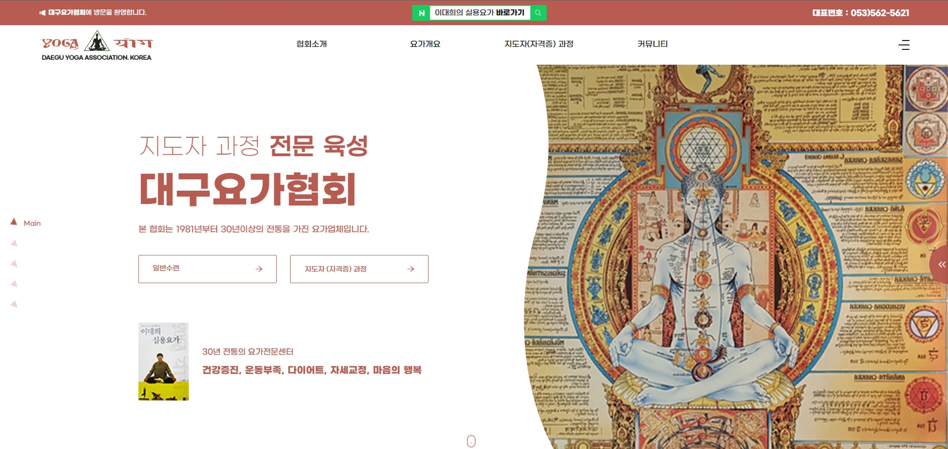Click the scroll-down mouse indicator icon
The image size is (948, 449).
(471, 441)
